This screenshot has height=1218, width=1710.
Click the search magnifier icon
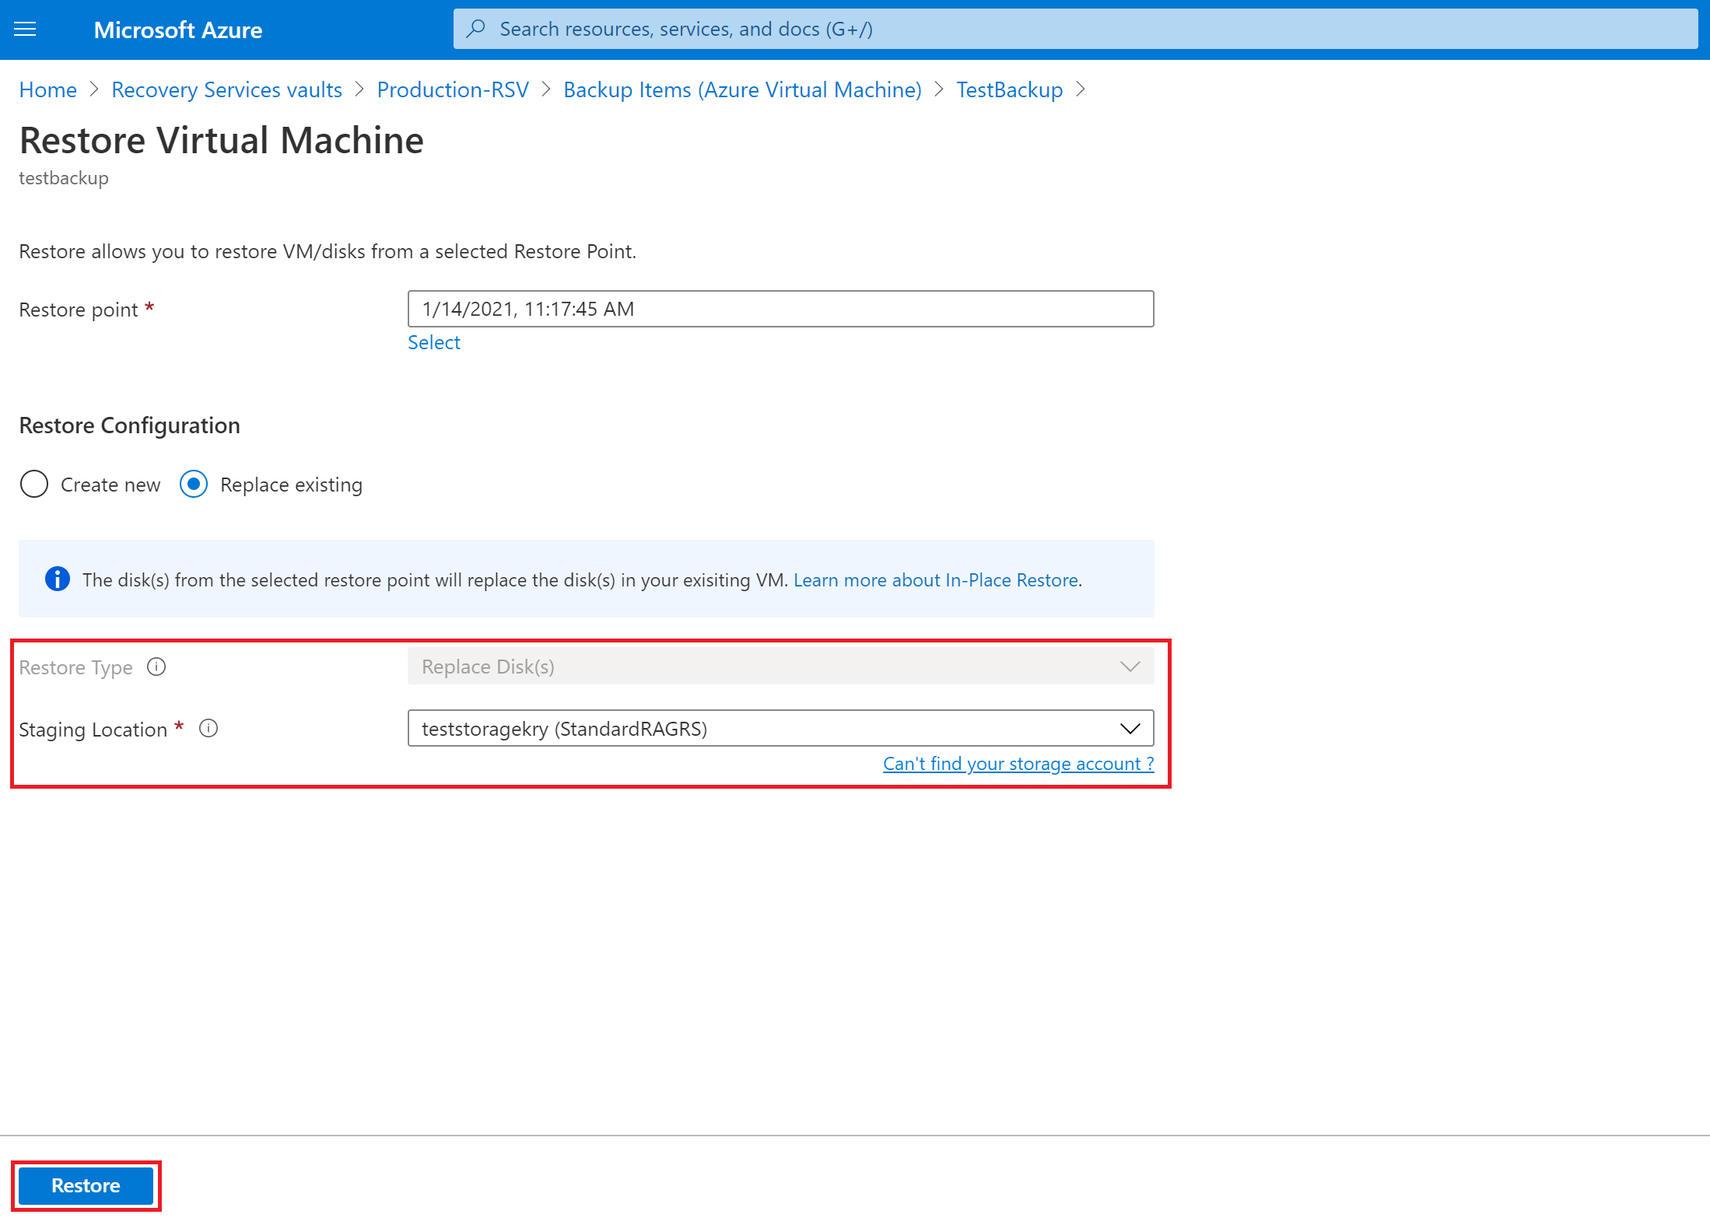click(475, 28)
